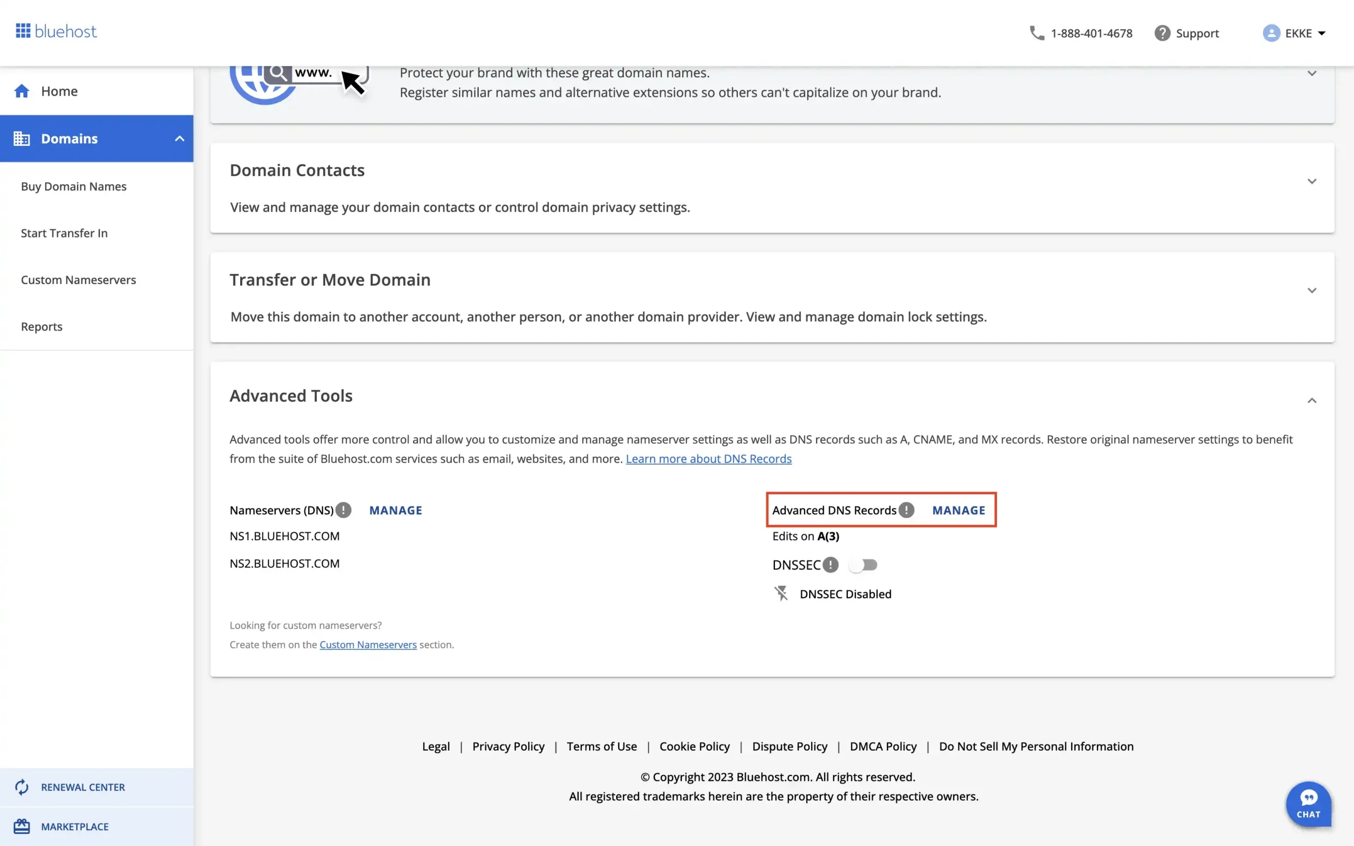
Task: Click the Renewal Center refresh icon
Action: point(22,787)
